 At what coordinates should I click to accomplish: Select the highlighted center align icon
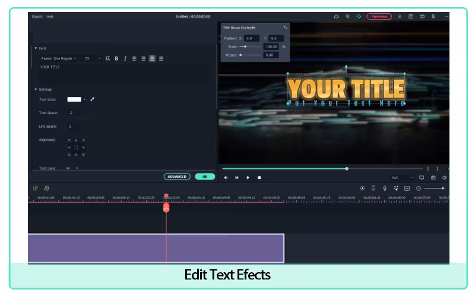[x=152, y=58]
